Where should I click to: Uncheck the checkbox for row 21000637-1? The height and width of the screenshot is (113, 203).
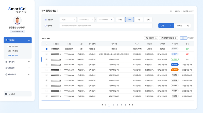pyautogui.click(x=46, y=49)
